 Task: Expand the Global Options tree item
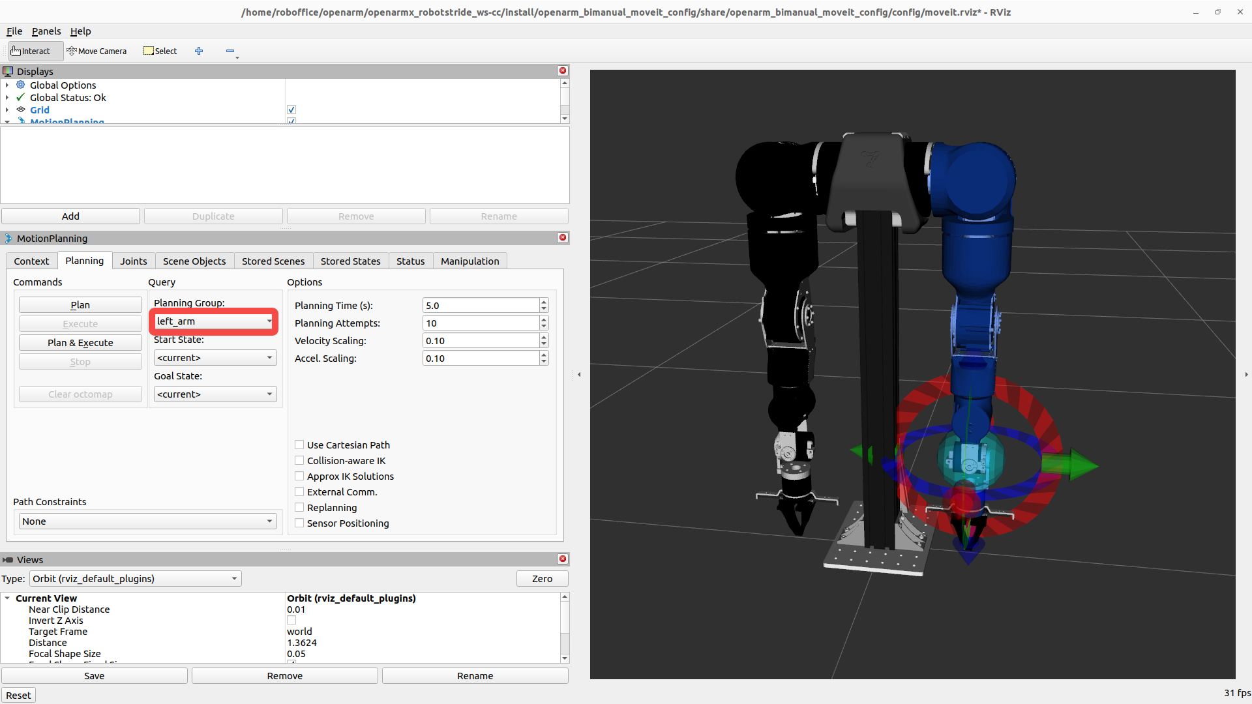point(7,85)
